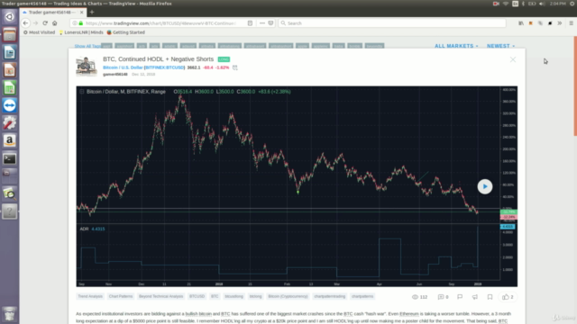Screen dimensions: 577x324
Task: Open the sound volume indicator
Action: 541,4
